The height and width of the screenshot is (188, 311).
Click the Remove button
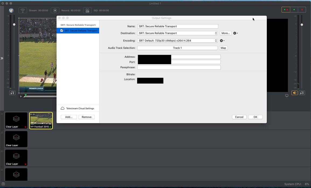pos(87,117)
